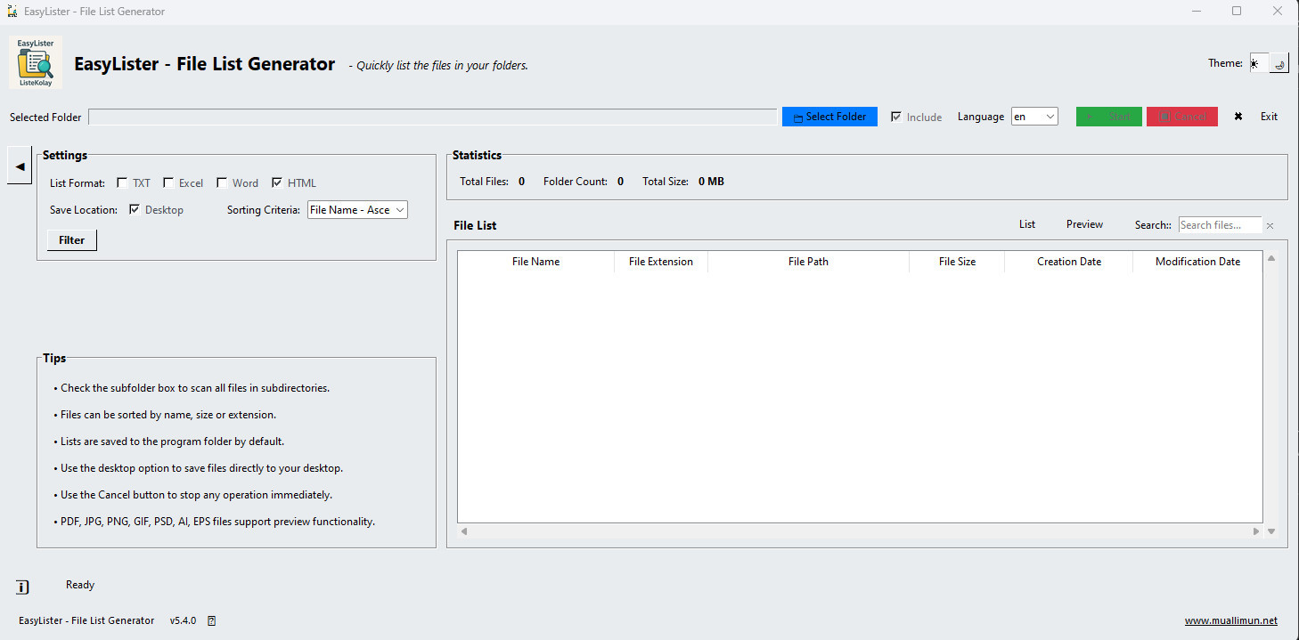Viewport: 1299px width, 640px height.
Task: Click the tip about the Cancel button
Action: pyautogui.click(x=192, y=495)
